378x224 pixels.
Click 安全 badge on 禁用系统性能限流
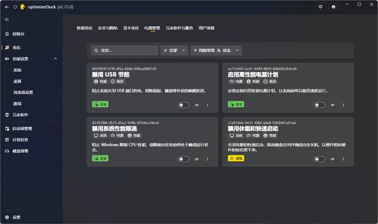pyautogui.click(x=100, y=158)
